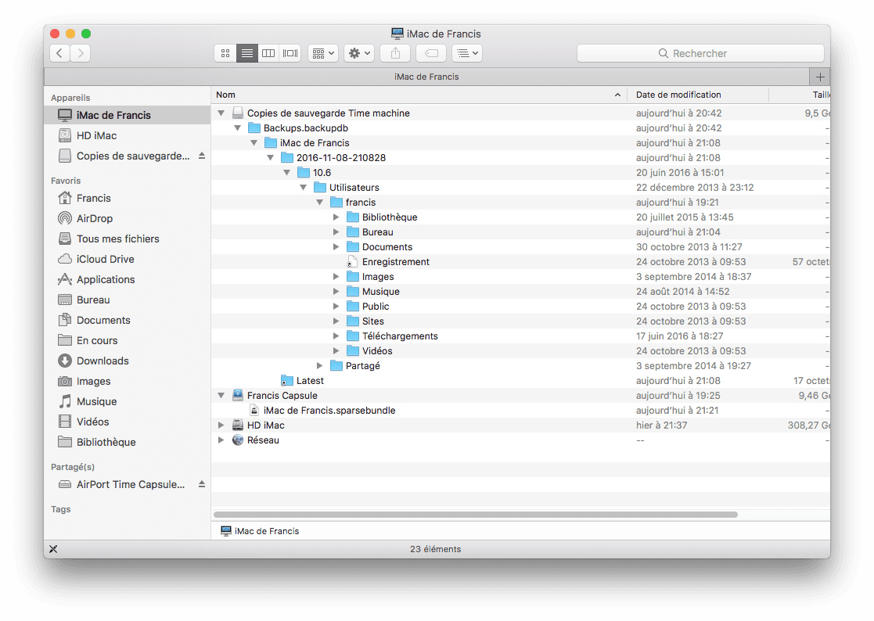Screen dimensions: 874x621
Task: Open Downloads in the sidebar
Action: click(x=127, y=361)
